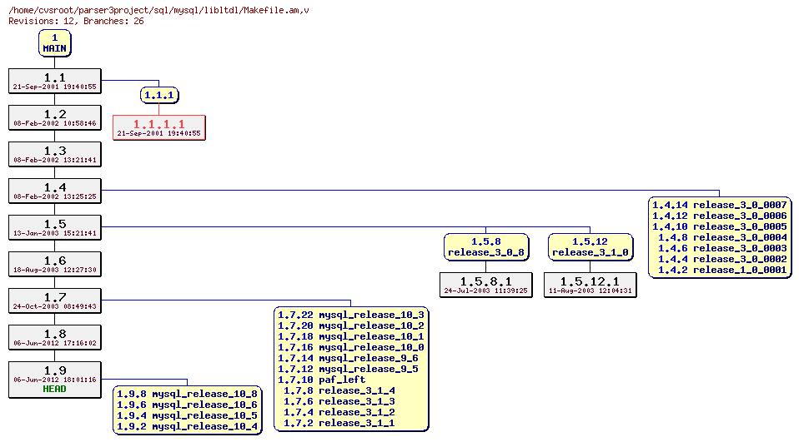
Task: Click 1.7.10 paf_left entry
Action: tap(322, 380)
